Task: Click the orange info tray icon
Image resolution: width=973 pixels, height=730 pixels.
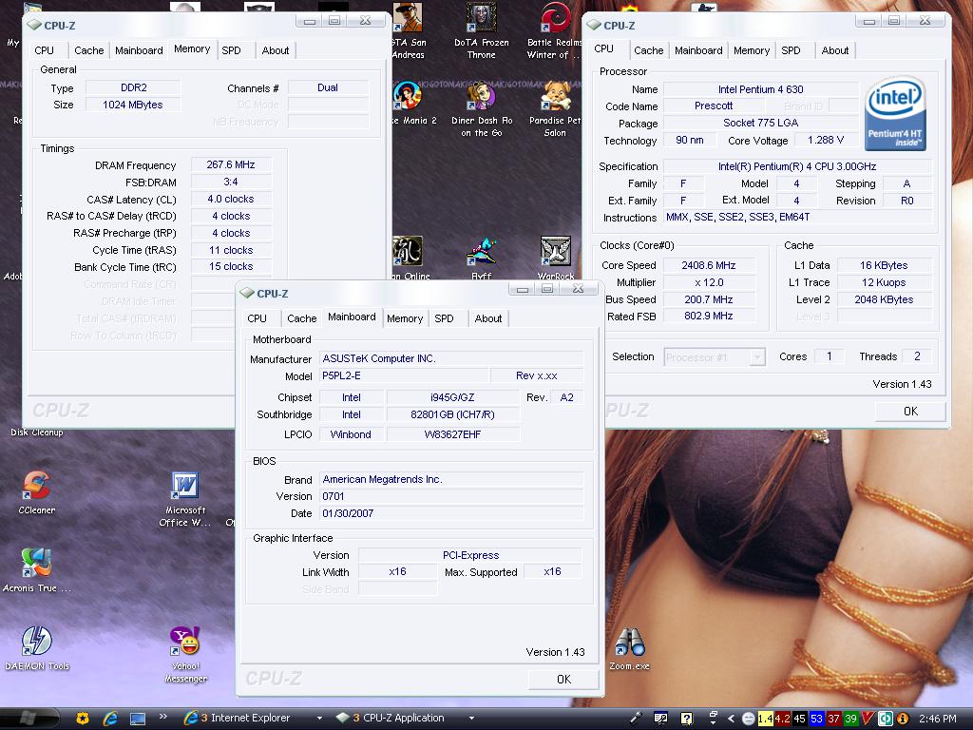Action: [903, 719]
